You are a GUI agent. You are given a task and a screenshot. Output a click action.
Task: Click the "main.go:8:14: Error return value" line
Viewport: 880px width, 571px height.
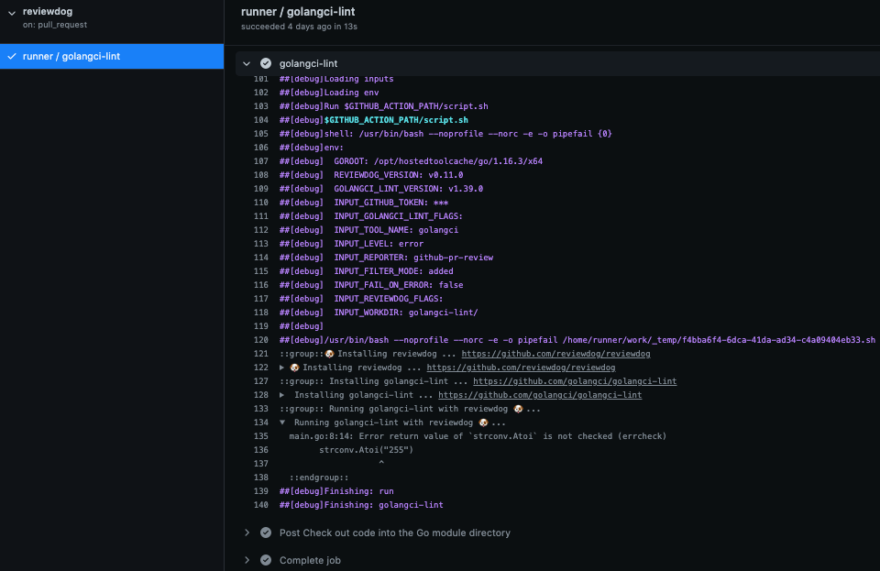(478, 436)
